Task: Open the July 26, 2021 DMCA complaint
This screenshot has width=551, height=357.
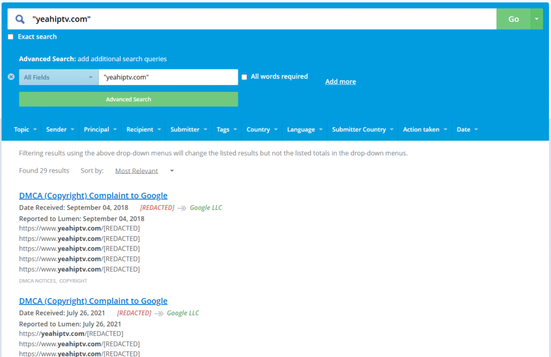Action: tap(93, 301)
